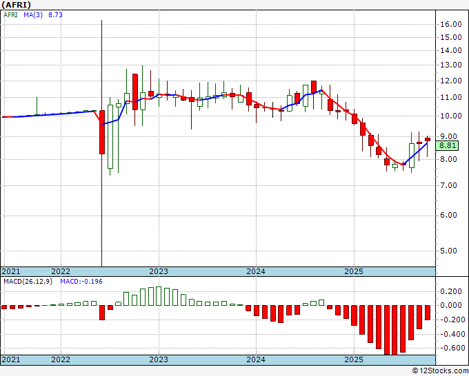Click the 16.00 price axis label
Viewport: 469px width, 376px height.
[x=451, y=24]
